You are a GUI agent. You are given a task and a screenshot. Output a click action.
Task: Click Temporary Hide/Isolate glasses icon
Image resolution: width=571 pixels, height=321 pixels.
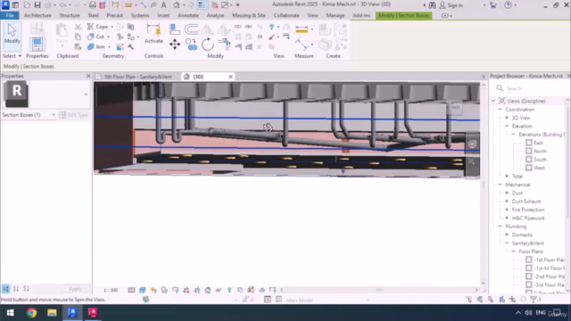click(218, 290)
